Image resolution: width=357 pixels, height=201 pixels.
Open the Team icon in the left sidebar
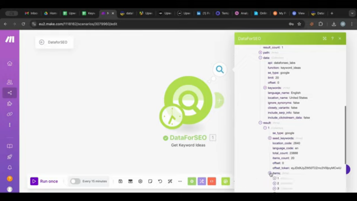(10, 82)
